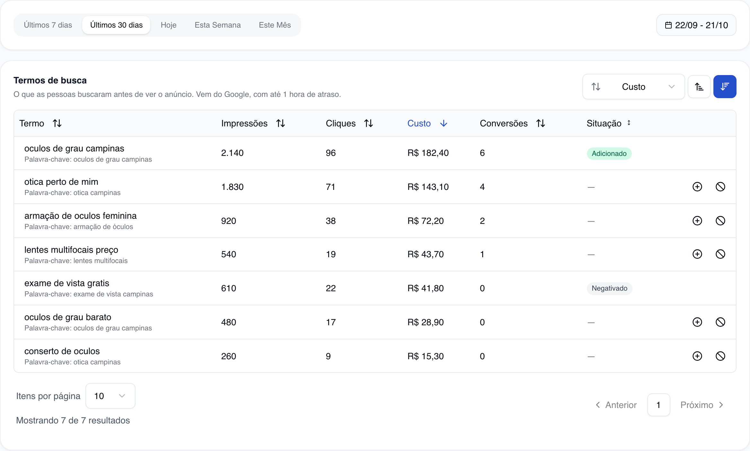Sort table by Cliques column
Viewport: 750px width, 451px height.
tap(349, 123)
